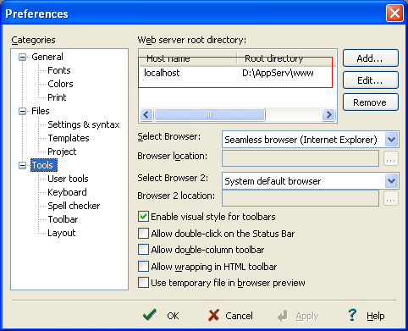The height and width of the screenshot is (331, 408).
Task: Open the Select Browser dropdown
Action: [x=392, y=140]
